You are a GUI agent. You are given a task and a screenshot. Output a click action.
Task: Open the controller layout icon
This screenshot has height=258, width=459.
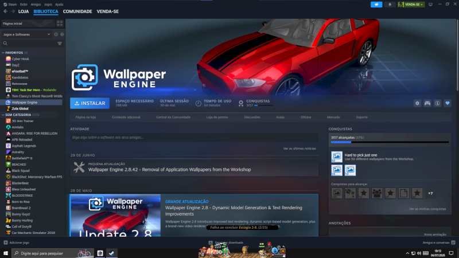tap(427, 103)
